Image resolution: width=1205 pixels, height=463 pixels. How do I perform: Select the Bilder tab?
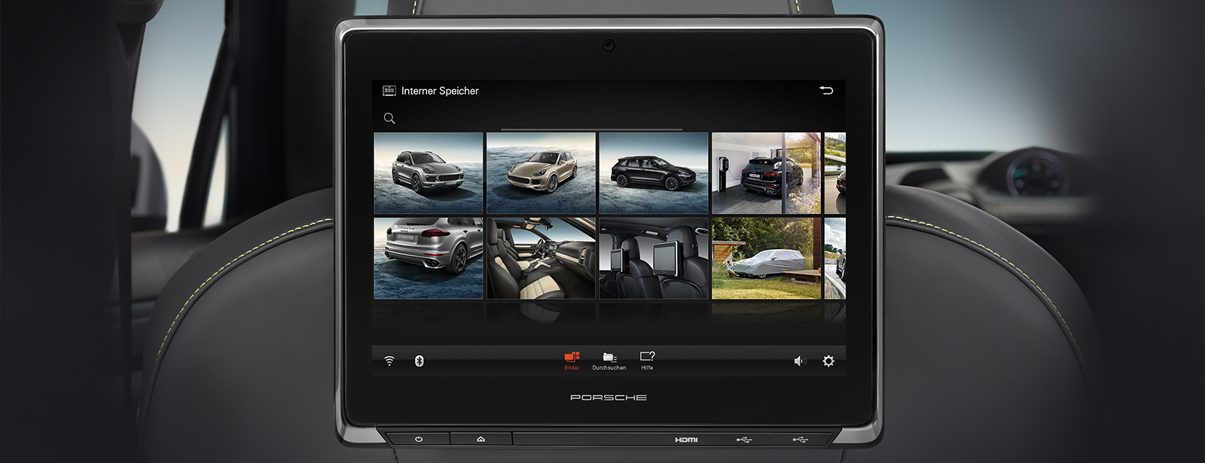pos(572,360)
